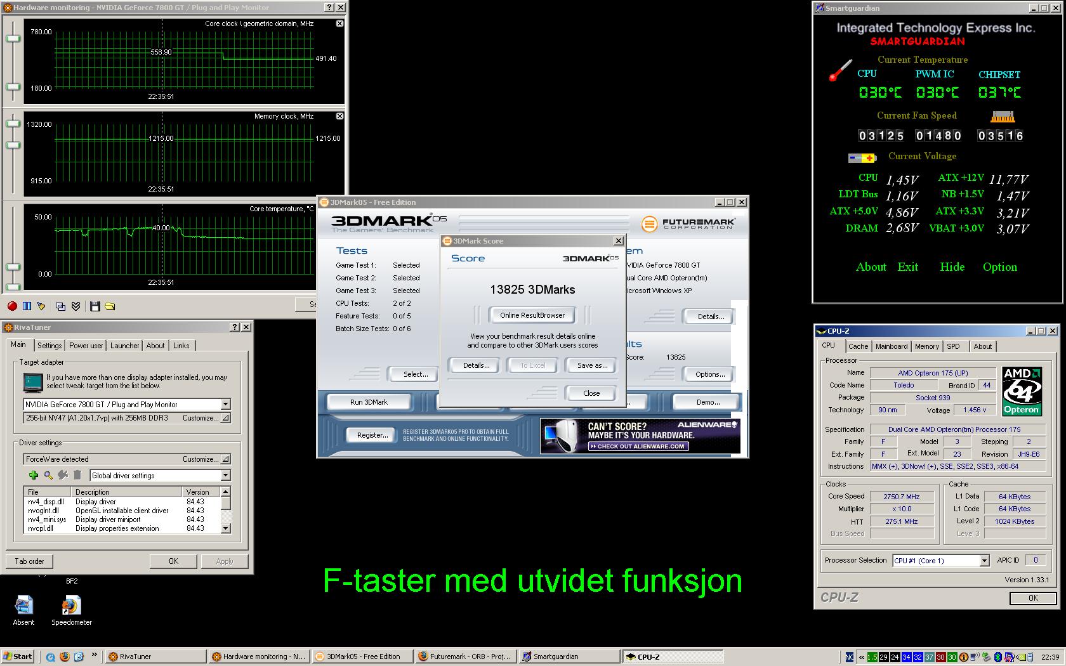Click the double-chevron down icon in Hardware monitoring
The height and width of the screenshot is (666, 1066).
(76, 306)
